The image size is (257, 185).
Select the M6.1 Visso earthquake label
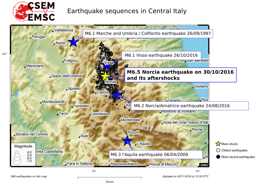point(161,55)
